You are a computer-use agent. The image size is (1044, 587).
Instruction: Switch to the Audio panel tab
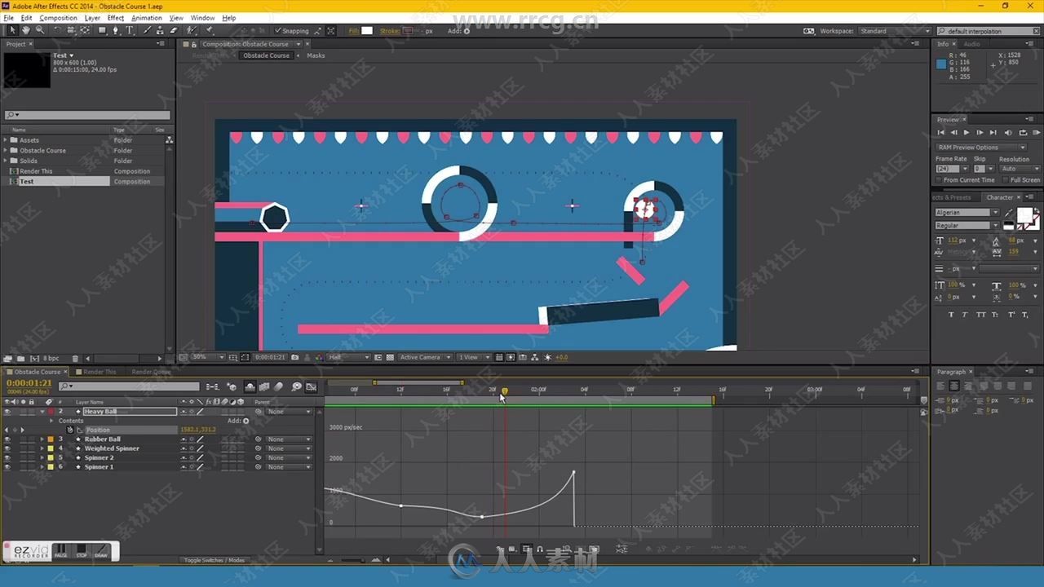[972, 44]
